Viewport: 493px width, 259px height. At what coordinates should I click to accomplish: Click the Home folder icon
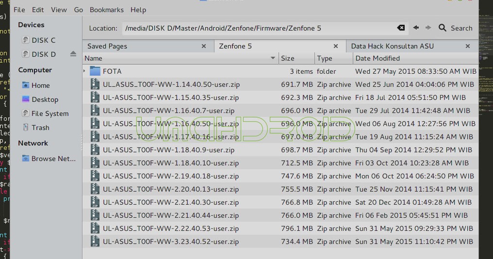25,85
